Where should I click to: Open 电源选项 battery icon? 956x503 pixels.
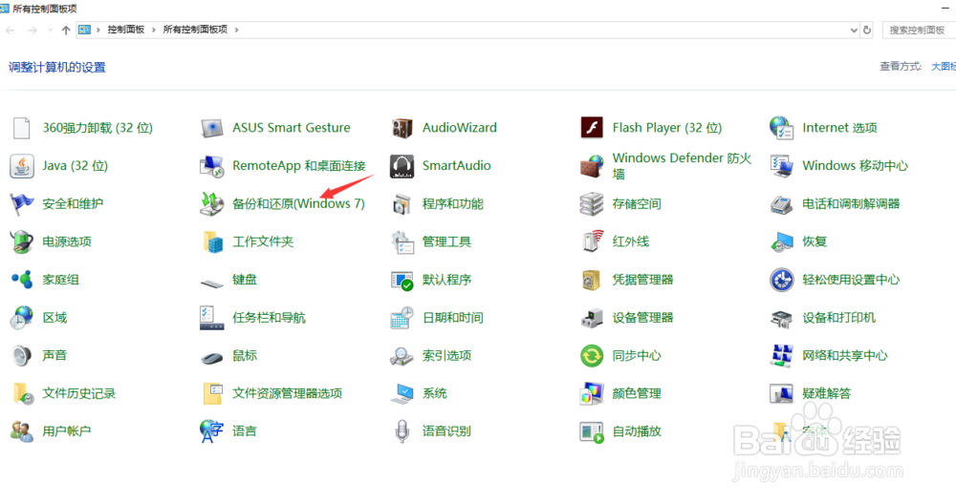(x=21, y=241)
